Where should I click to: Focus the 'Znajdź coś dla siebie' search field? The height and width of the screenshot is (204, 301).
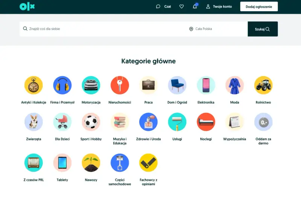pos(103,29)
